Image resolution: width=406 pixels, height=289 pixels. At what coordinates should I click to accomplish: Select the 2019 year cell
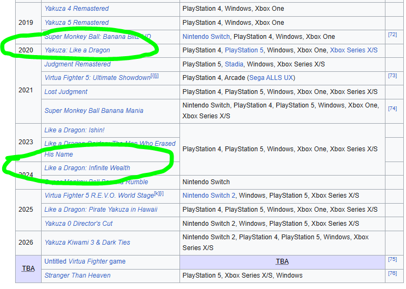click(28, 23)
